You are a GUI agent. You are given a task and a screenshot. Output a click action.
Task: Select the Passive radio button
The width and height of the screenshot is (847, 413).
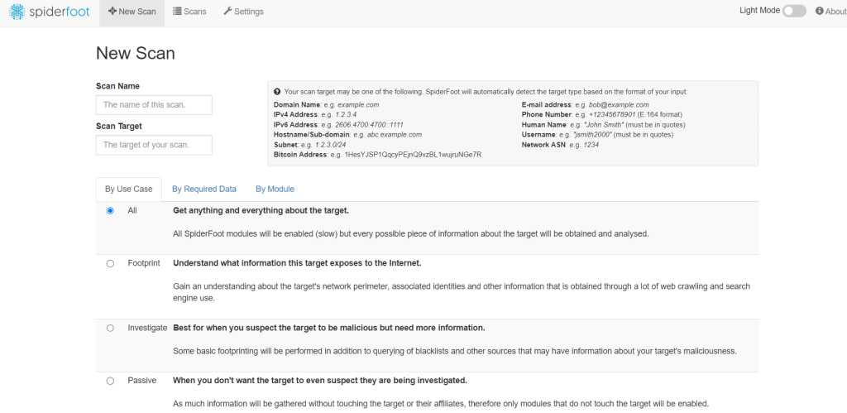[110, 381]
